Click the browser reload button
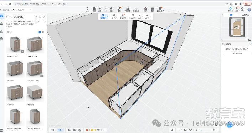The width and height of the screenshot is (252, 133). 10,4
